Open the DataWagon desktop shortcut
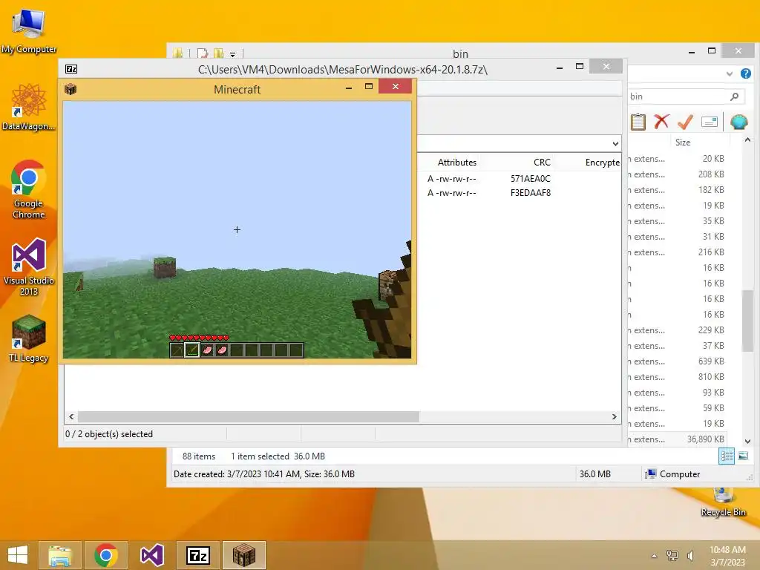 29,105
